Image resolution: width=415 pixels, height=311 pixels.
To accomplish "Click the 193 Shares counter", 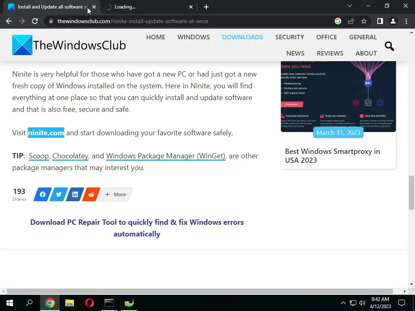I will [19, 194].
